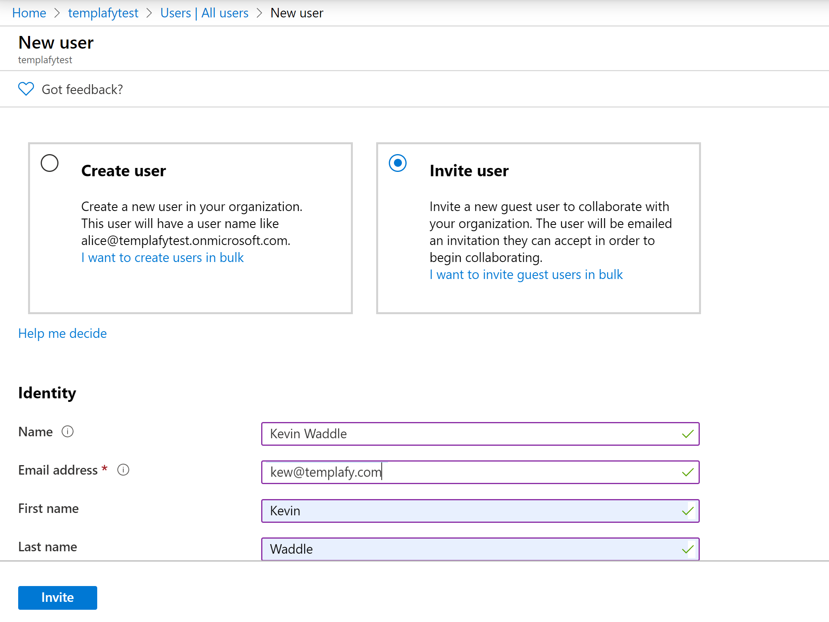This screenshot has height=622, width=829.
Task: Click the New user breadcrumb item
Action: coord(297,13)
